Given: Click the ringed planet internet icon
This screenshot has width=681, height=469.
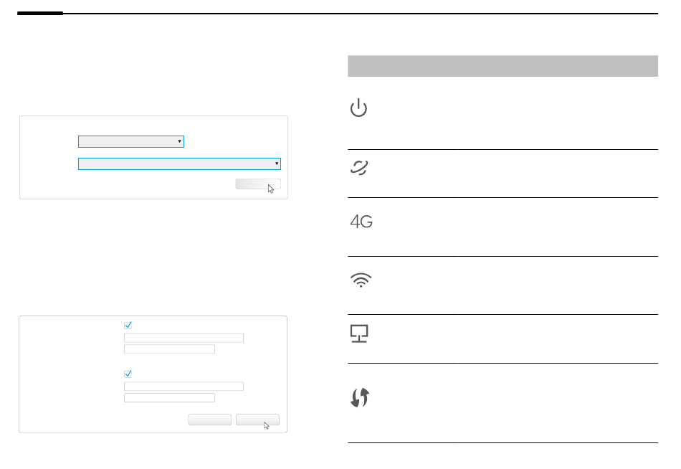Looking at the screenshot, I should point(359,167).
